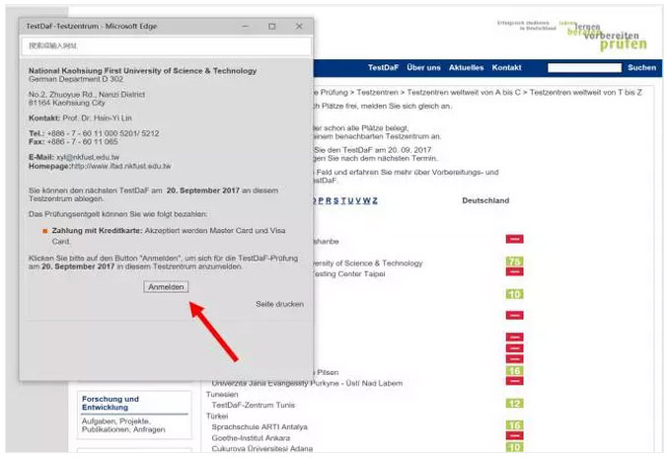Jump to letter U in alphabet index
The height and width of the screenshot is (458, 669).
350,200
